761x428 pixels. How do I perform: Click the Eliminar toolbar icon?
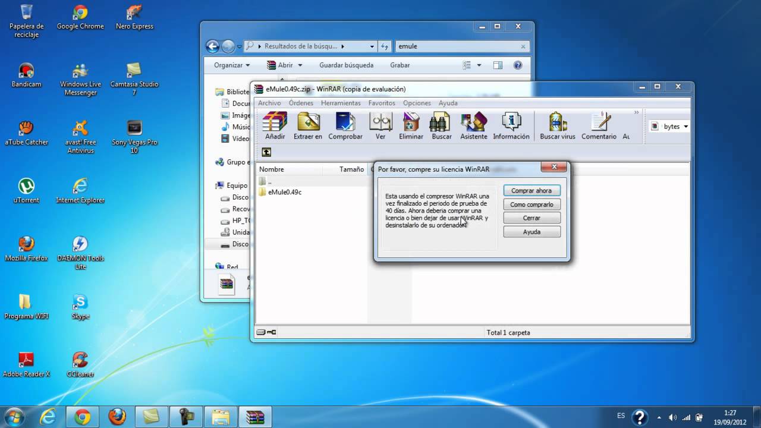pos(411,126)
